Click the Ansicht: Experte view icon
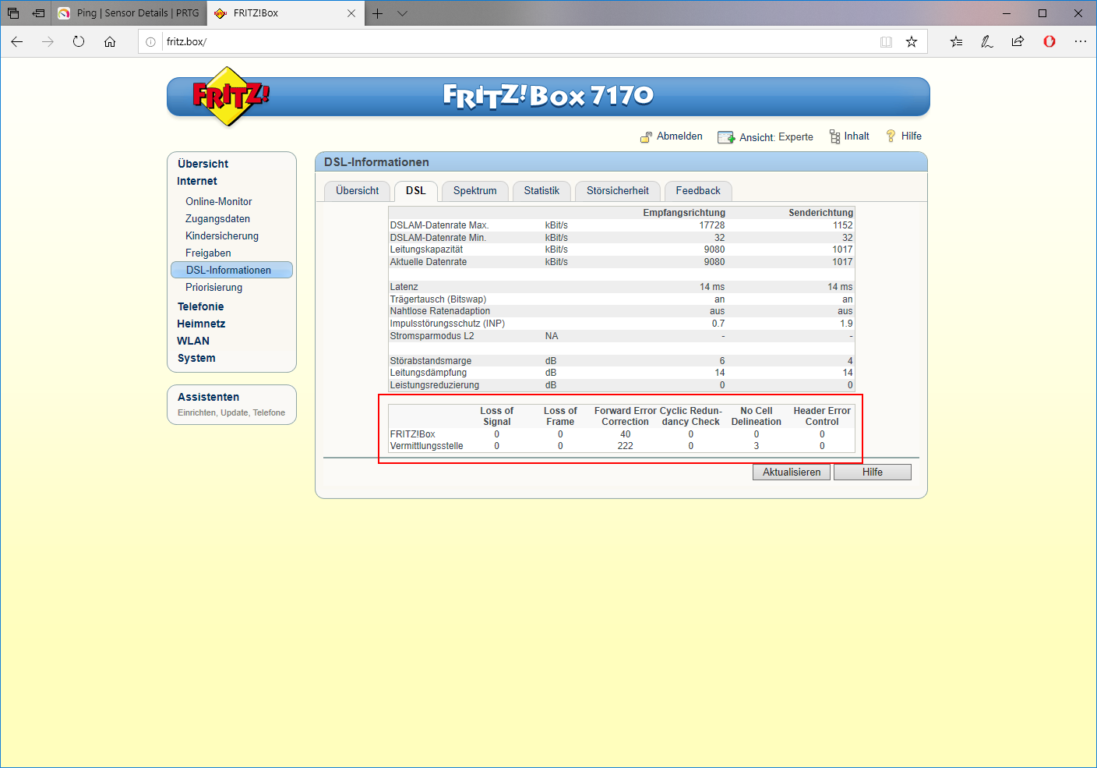The height and width of the screenshot is (768, 1097). point(725,137)
